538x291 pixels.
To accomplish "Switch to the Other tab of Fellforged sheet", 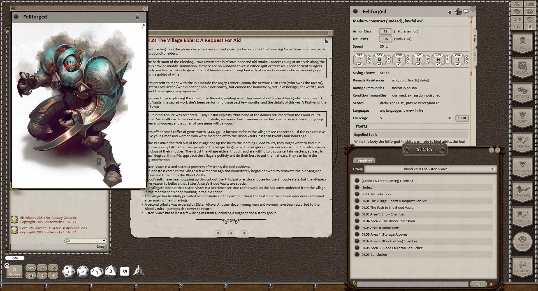I will [x=474, y=57].
